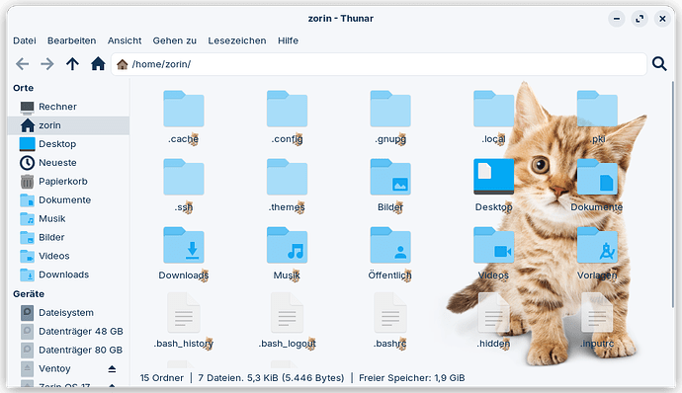Select the Desktop folder in file view
682x393 pixels.
[x=493, y=177]
